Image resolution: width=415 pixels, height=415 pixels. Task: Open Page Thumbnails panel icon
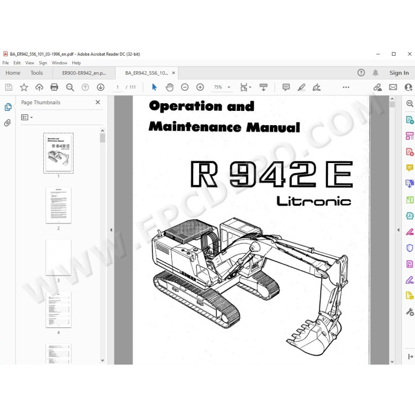[x=8, y=107]
